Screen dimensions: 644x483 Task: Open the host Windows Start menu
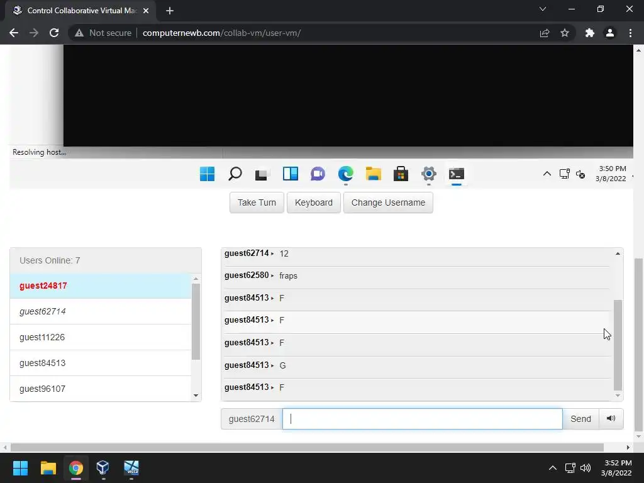[x=20, y=468]
